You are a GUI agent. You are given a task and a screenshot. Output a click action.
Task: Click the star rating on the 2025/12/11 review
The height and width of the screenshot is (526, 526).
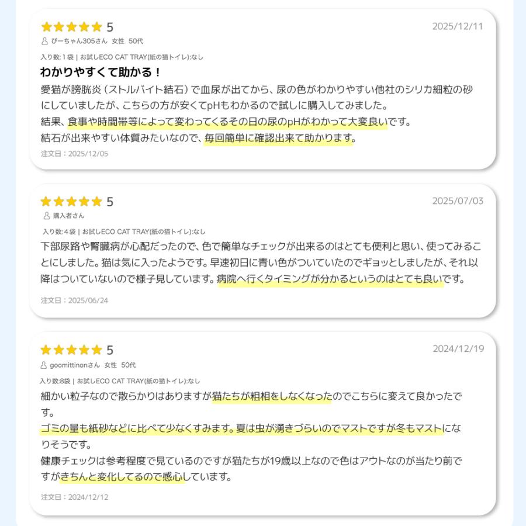coord(71,27)
